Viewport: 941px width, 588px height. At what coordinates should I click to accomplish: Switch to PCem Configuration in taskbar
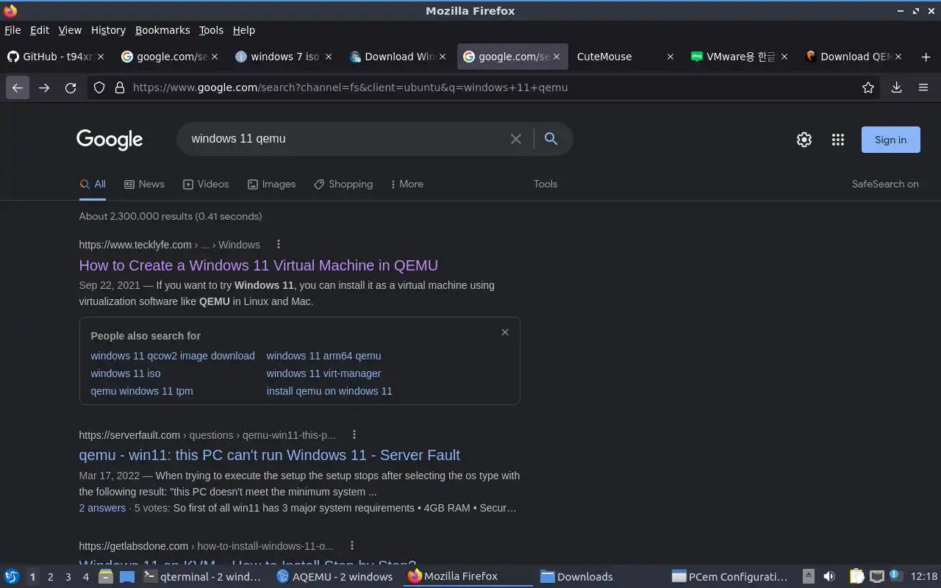pos(730,577)
